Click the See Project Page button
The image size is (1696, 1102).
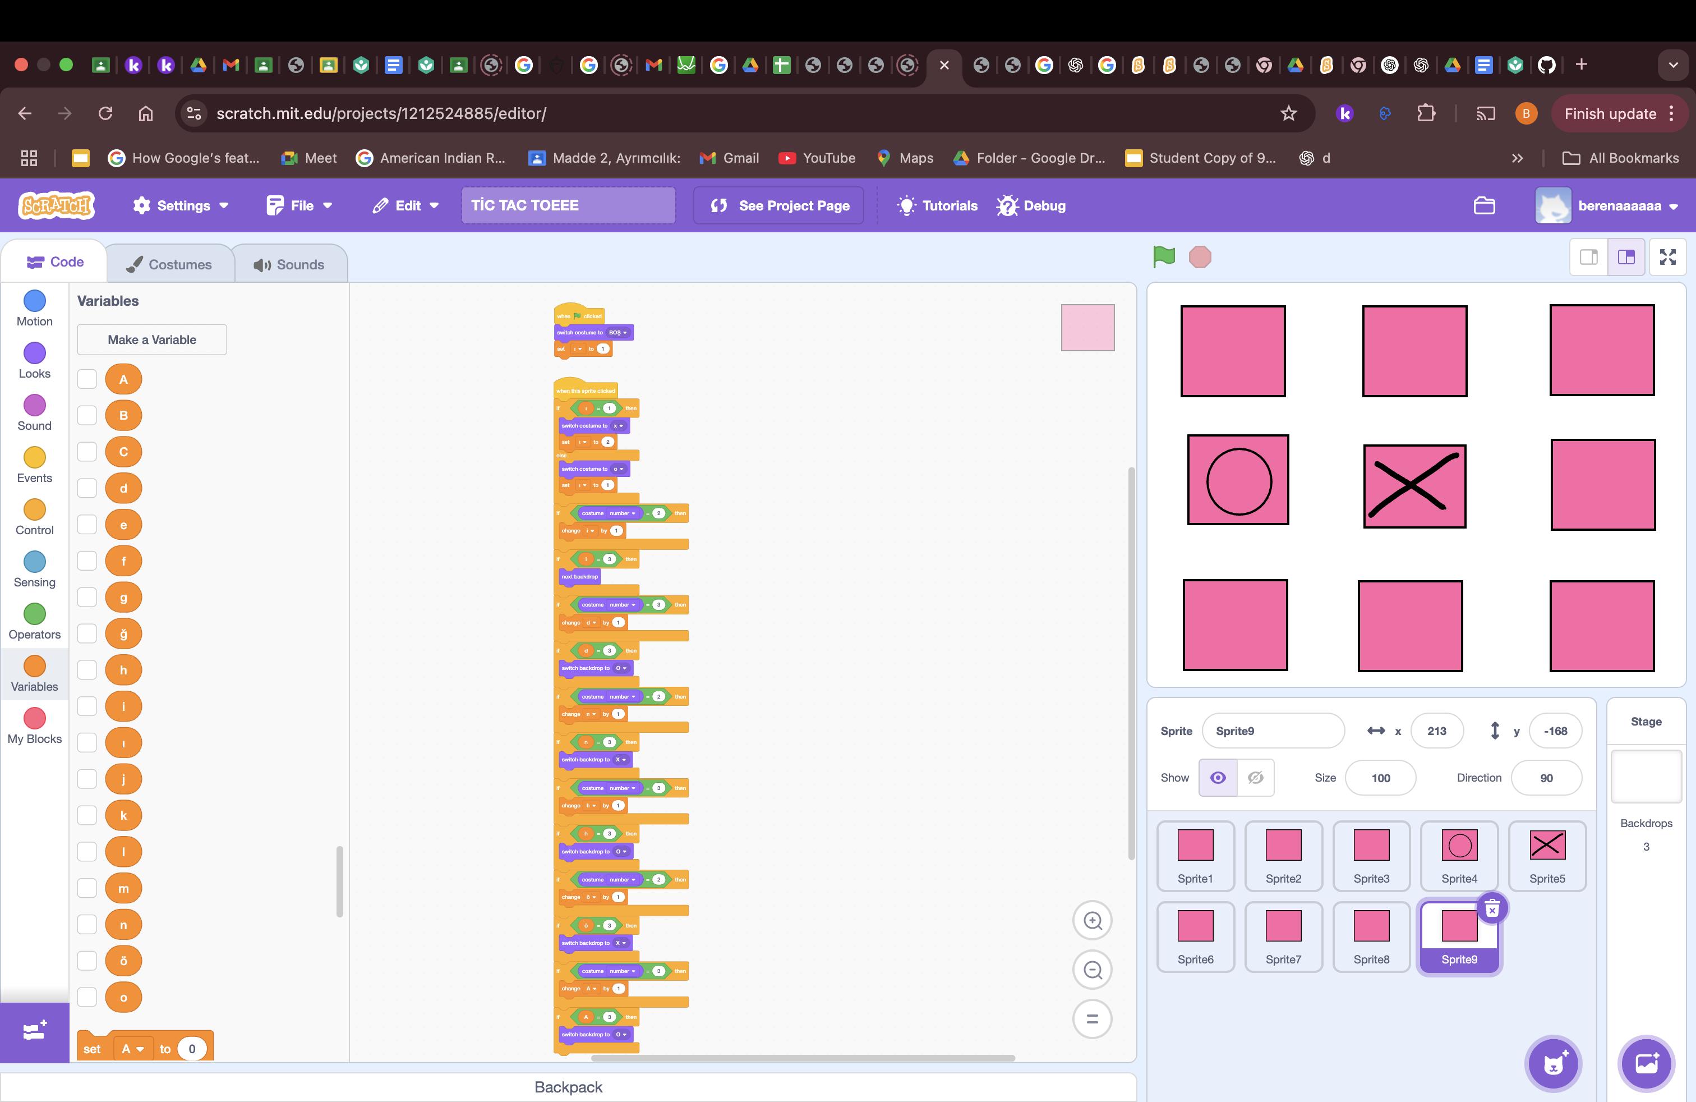click(779, 205)
